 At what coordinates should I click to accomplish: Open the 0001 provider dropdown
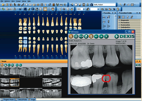coord(84,9)
